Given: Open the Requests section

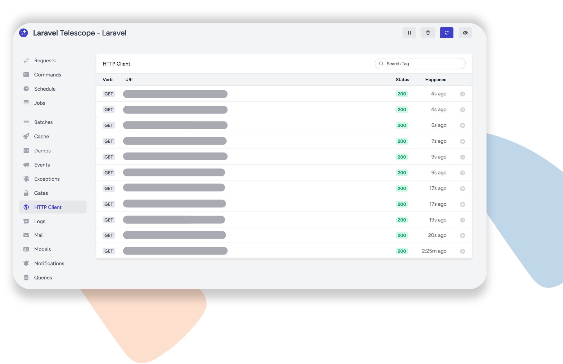Looking at the screenshot, I should [45, 60].
